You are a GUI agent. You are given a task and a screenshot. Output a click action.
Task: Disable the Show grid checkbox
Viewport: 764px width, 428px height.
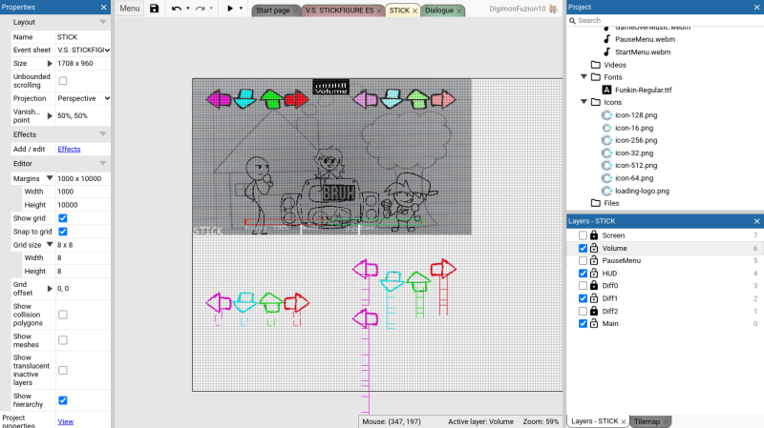[x=63, y=218]
